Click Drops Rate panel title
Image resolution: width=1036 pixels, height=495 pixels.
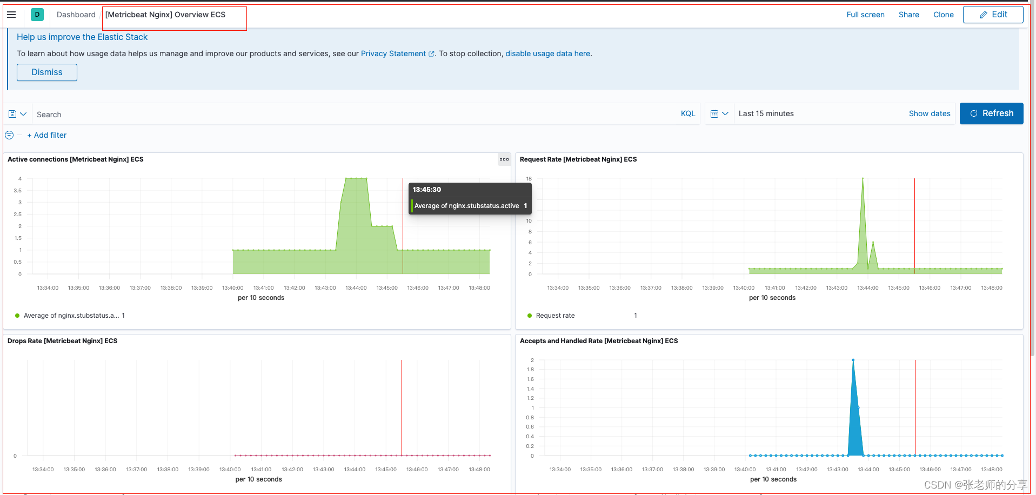click(62, 341)
